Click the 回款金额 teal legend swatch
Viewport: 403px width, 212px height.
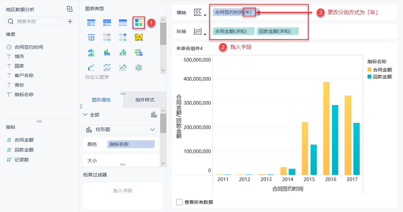pyautogui.click(x=369, y=76)
